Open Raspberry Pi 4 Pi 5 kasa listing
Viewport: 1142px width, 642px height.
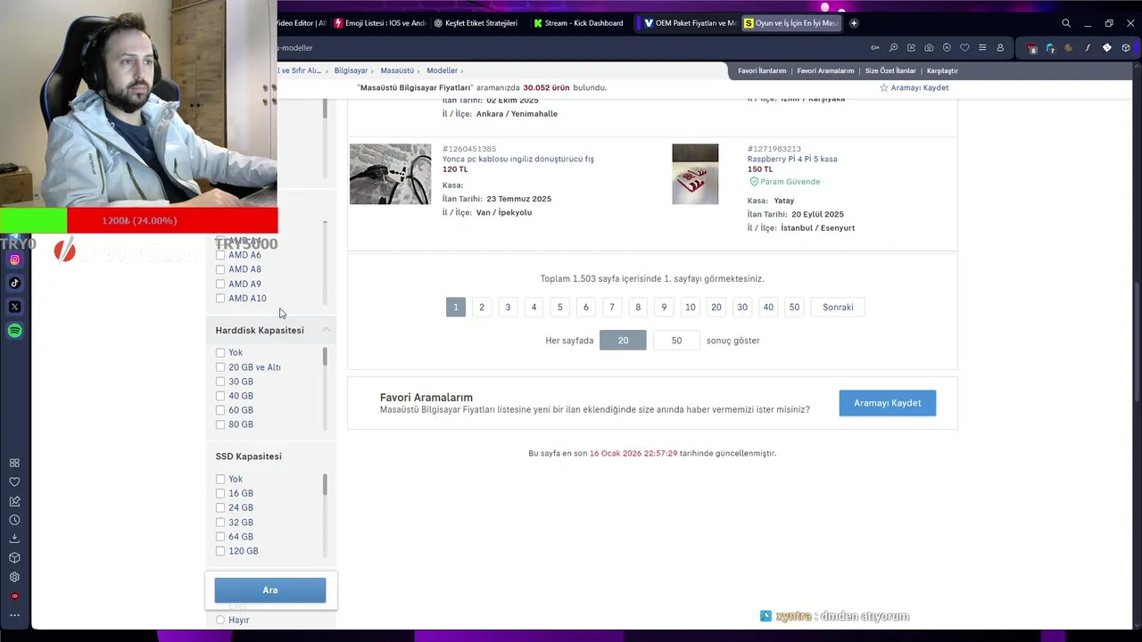coord(792,159)
